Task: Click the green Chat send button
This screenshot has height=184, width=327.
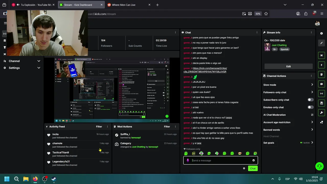Action: [253, 168]
